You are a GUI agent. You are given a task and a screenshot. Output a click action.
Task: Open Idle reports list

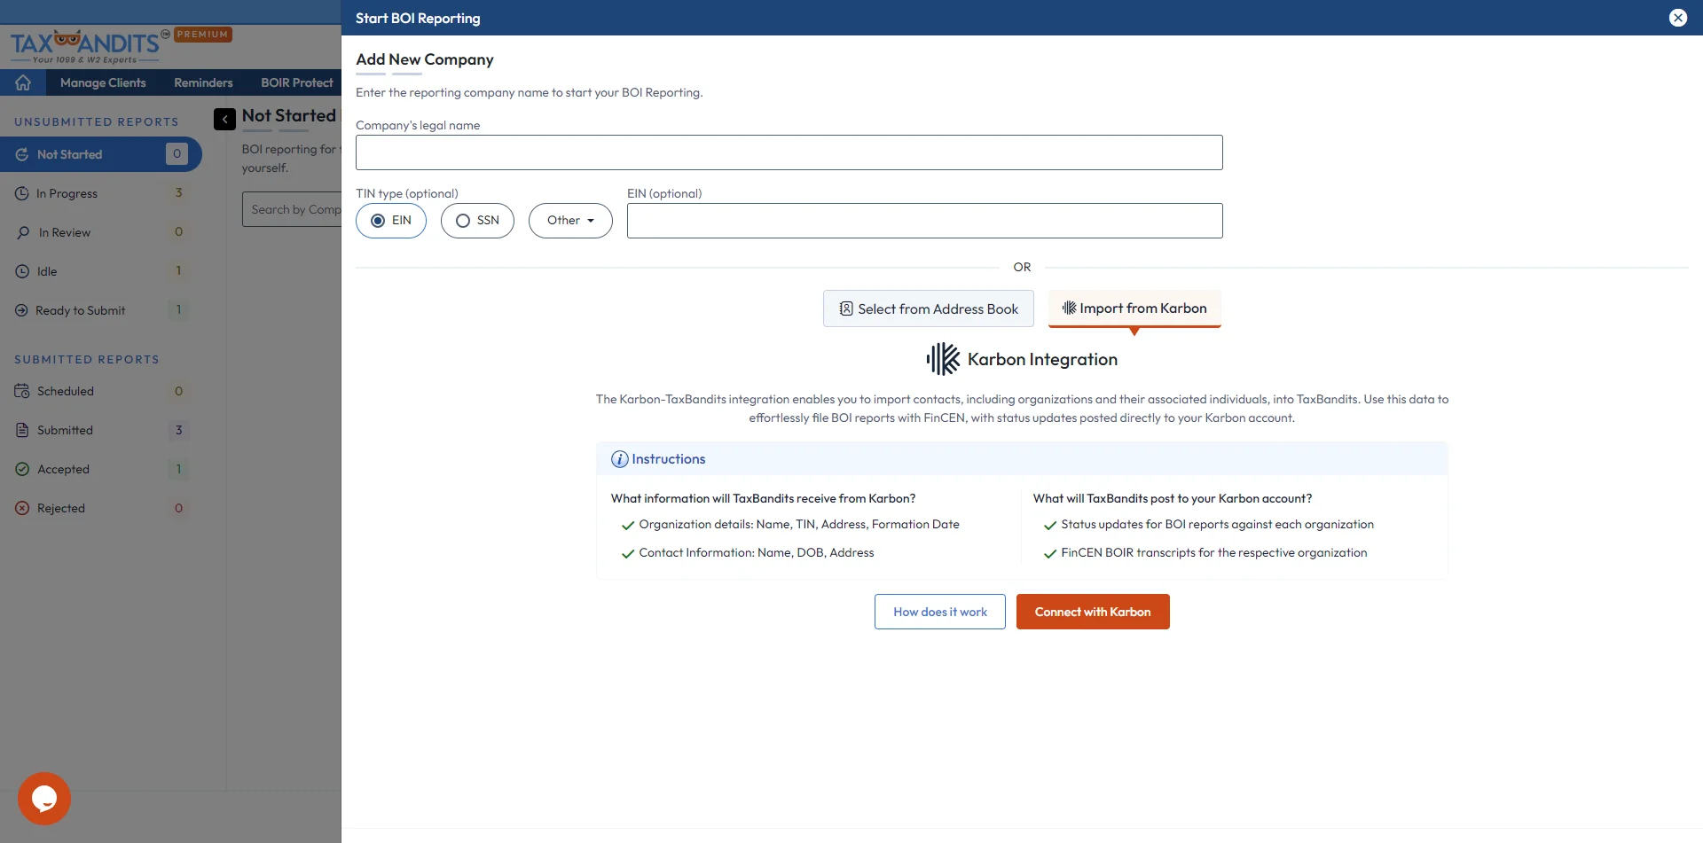[100, 271]
